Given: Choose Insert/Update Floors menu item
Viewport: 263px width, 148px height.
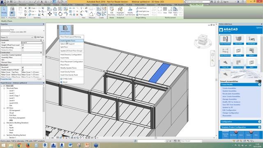Looking at the screenshot, I should click(x=72, y=41).
